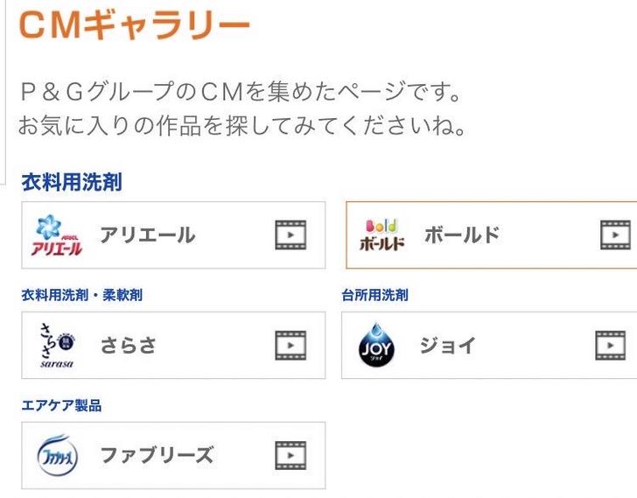
Task: Play the ジョイ commercial video icon
Action: (610, 346)
